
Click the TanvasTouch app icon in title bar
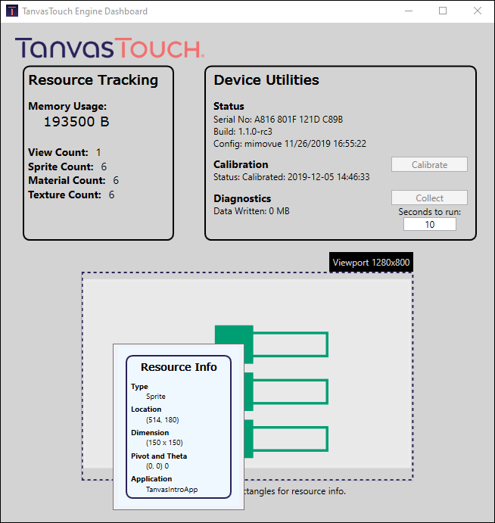coord(12,11)
